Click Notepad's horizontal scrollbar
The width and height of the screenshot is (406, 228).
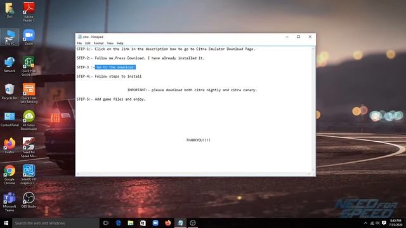pyautogui.click(x=193, y=174)
